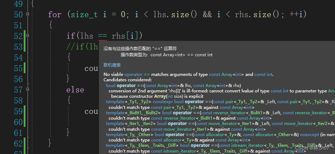Click the 'template<_Iter1, _Iter2>' move_iterator candidate
The width and height of the screenshot is (335, 154).
220,124
